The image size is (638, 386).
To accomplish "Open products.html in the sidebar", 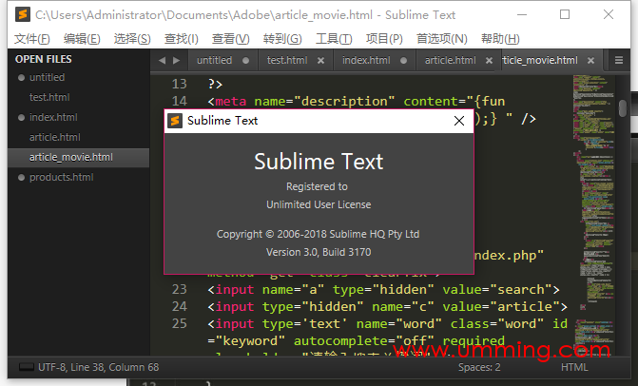I will [61, 178].
